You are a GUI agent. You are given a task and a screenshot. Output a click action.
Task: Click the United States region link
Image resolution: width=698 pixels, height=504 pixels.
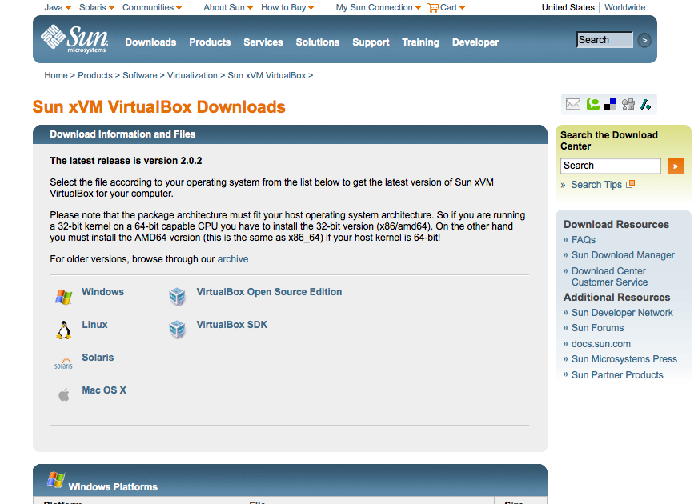click(568, 7)
